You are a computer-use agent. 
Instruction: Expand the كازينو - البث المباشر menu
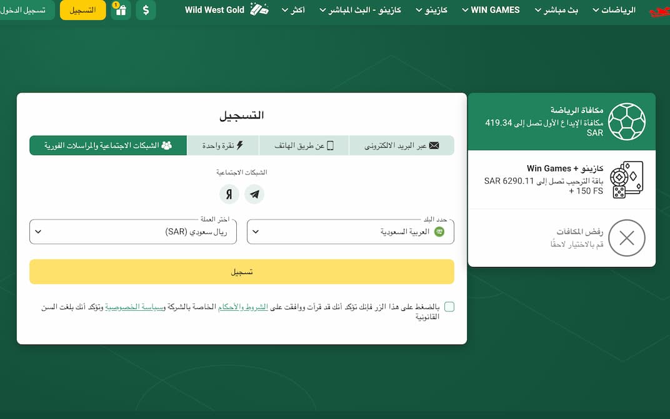(360, 10)
